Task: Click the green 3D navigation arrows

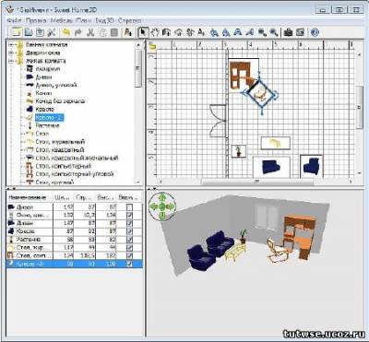Action: coord(162,206)
